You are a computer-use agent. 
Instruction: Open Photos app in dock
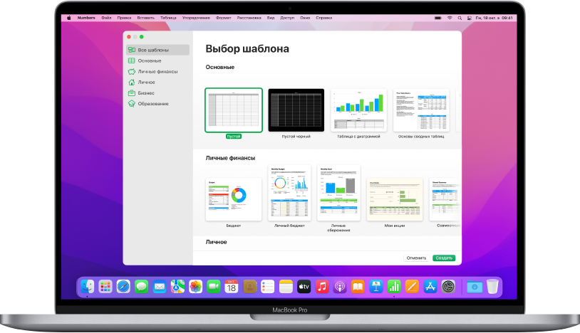pos(195,287)
